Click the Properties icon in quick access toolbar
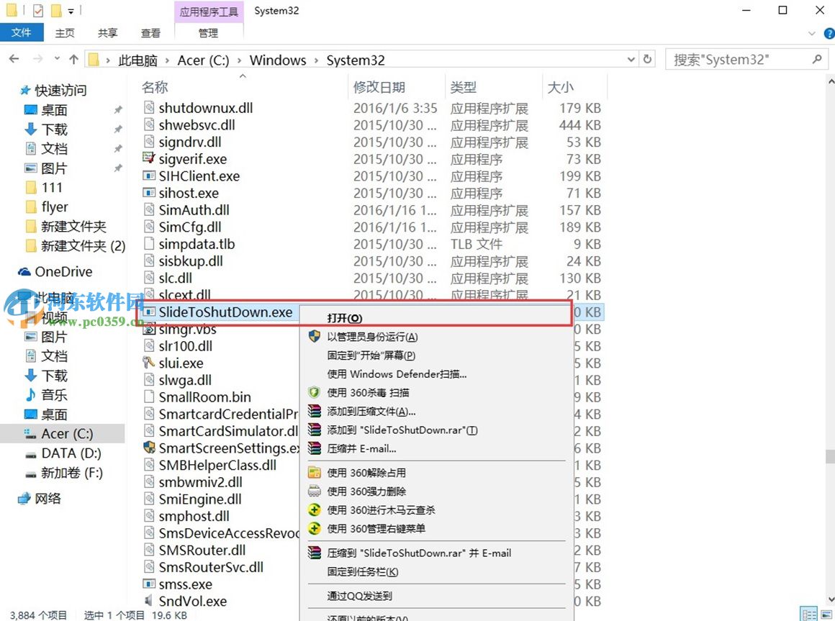 [38, 10]
